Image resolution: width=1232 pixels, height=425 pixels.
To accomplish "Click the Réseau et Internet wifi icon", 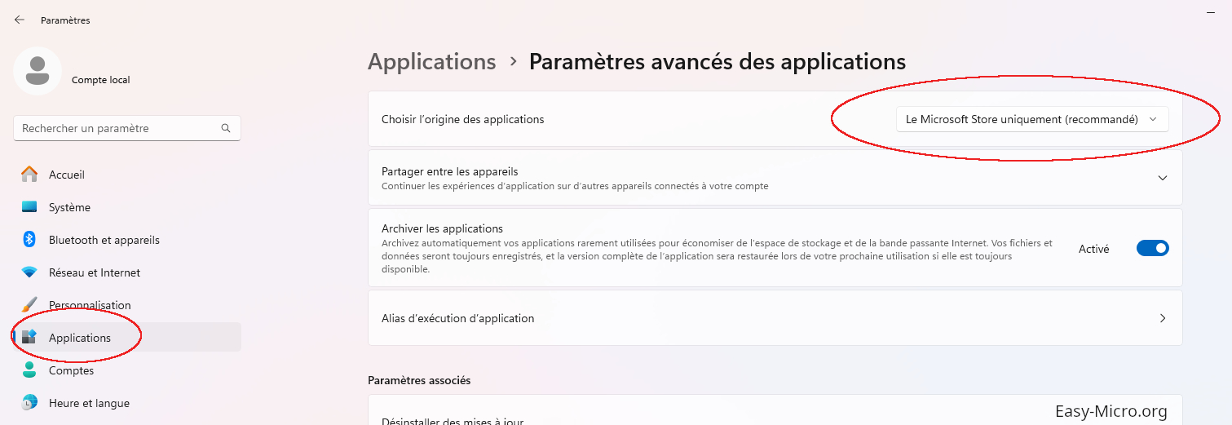I will pos(29,272).
